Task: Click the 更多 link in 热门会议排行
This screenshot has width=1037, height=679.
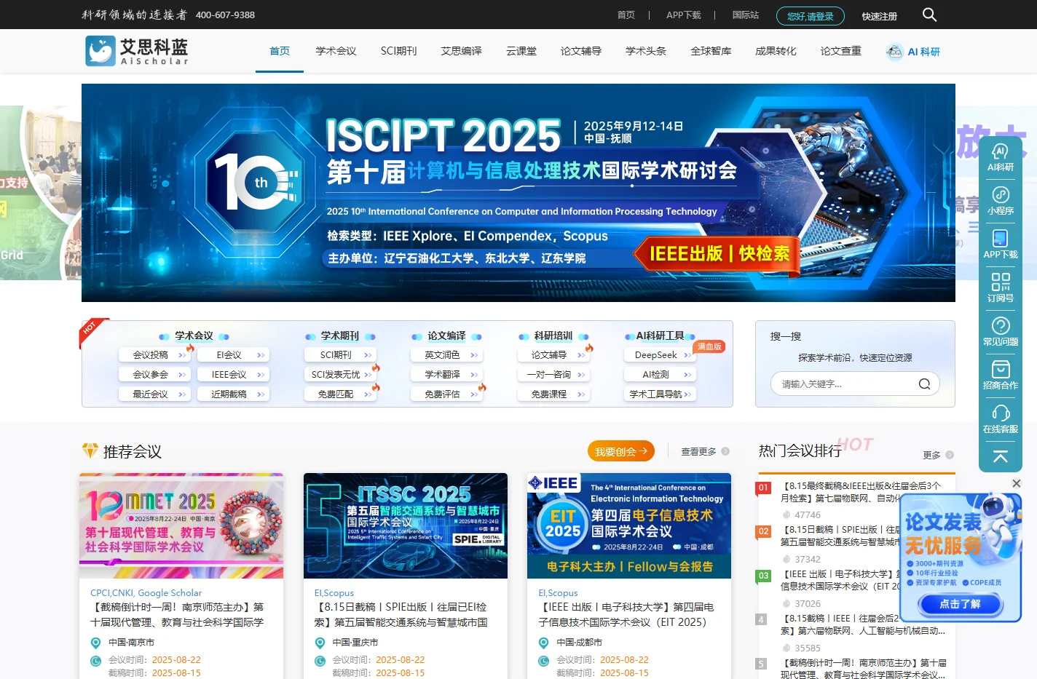Action: tap(931, 455)
